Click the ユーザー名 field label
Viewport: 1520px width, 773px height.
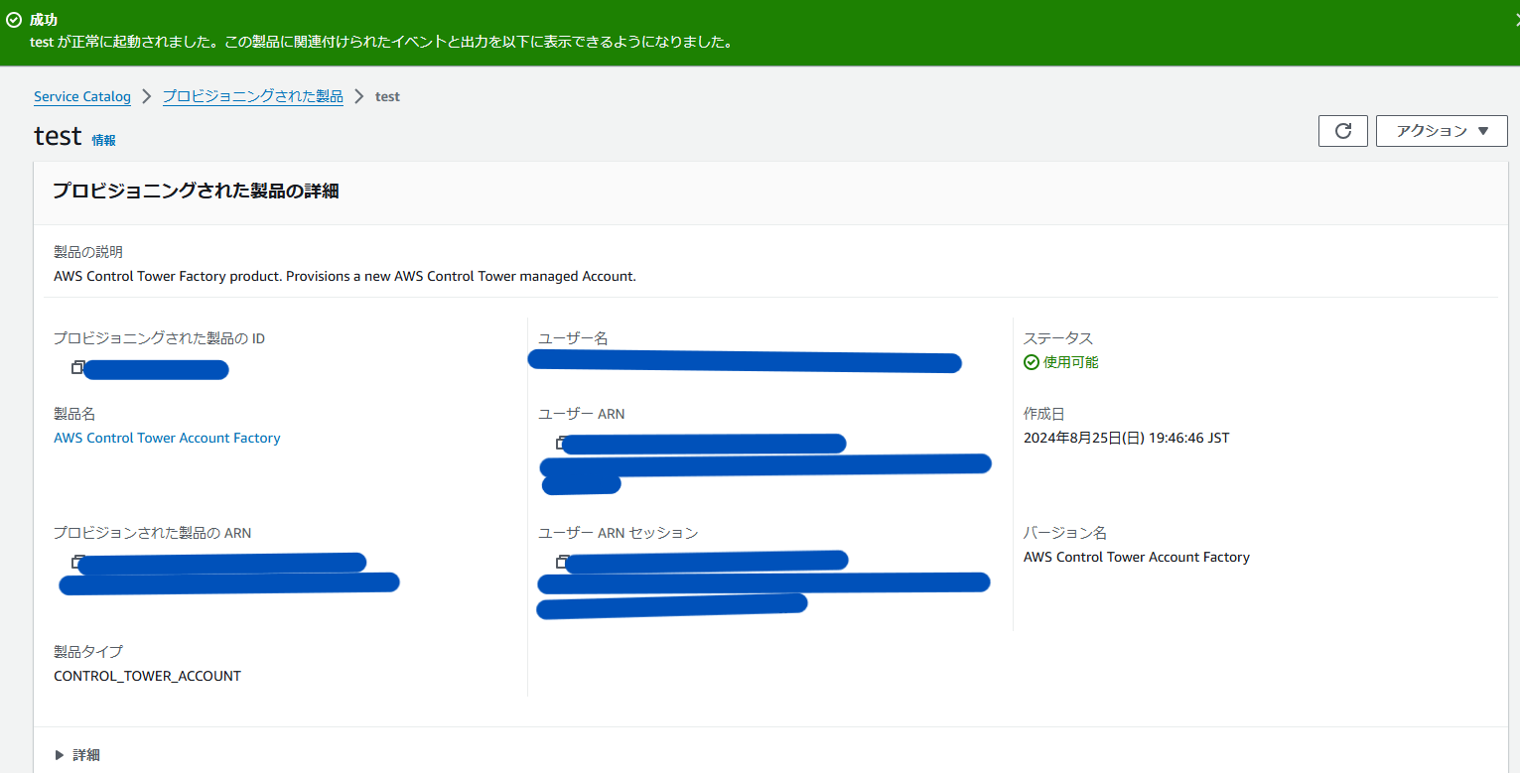[x=573, y=338]
